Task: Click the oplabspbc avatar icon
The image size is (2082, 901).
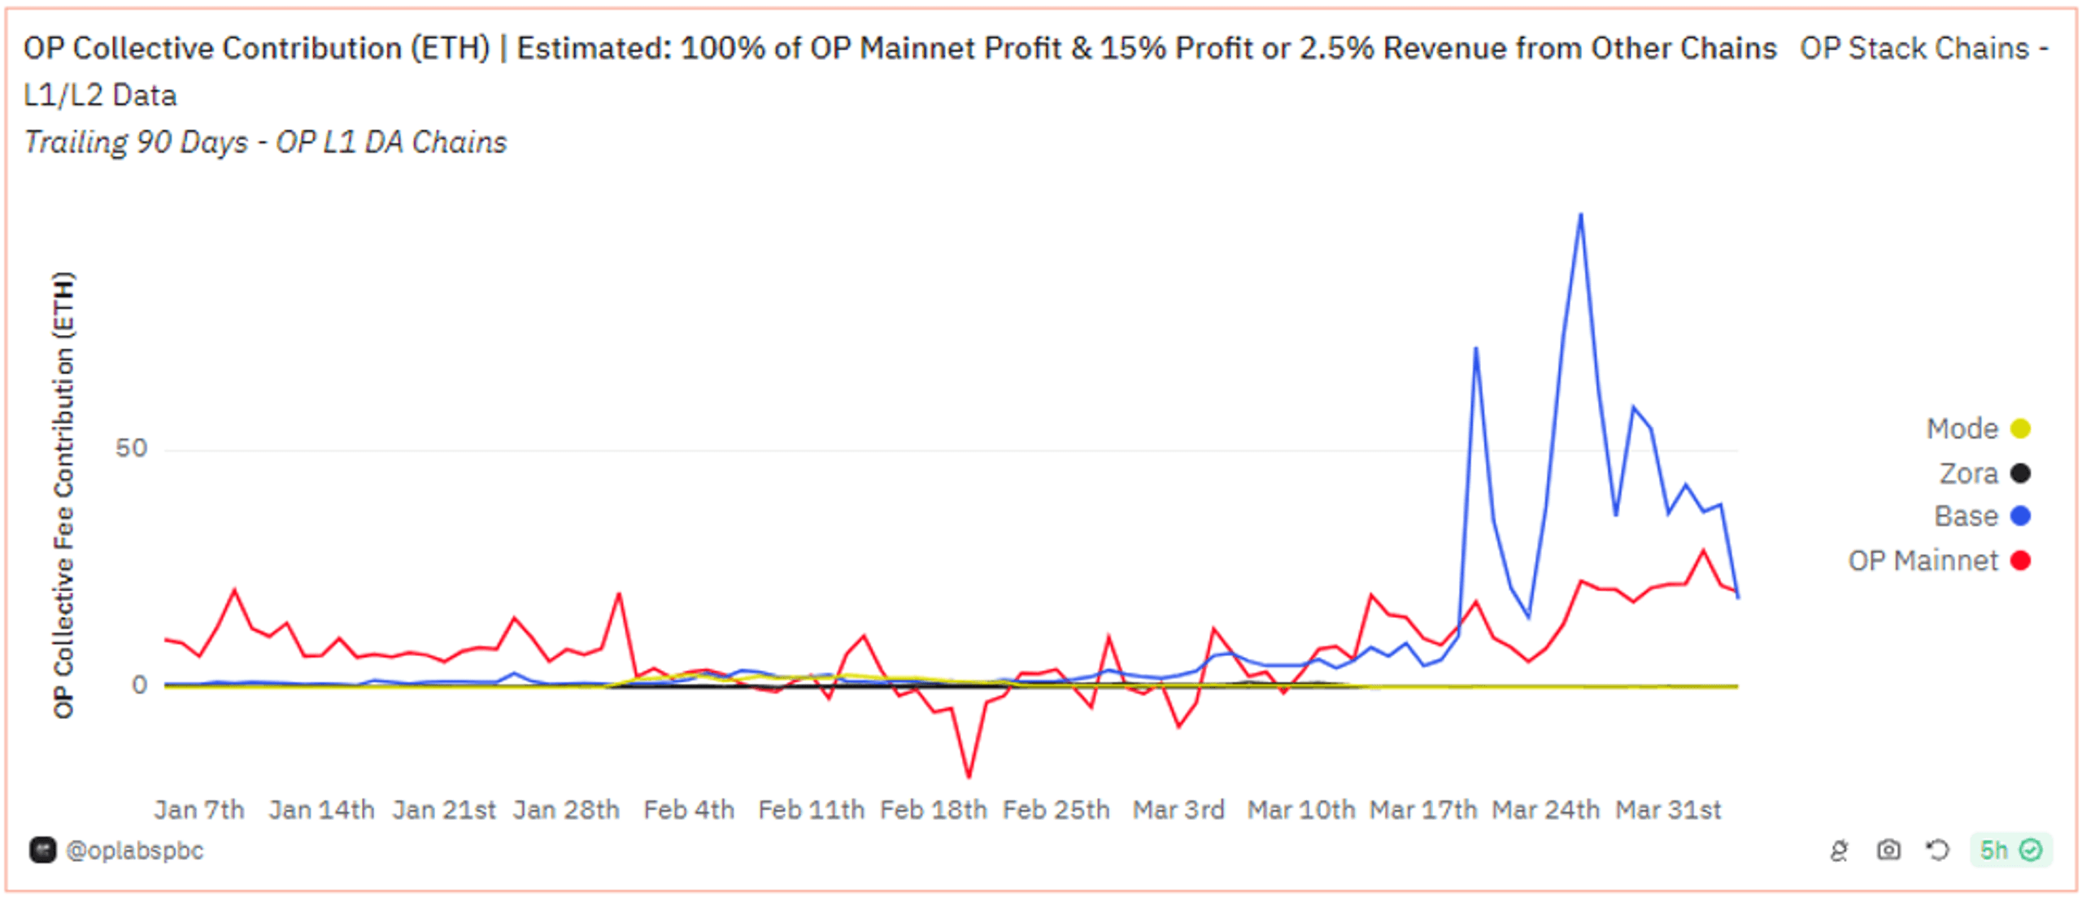Action: tap(42, 851)
